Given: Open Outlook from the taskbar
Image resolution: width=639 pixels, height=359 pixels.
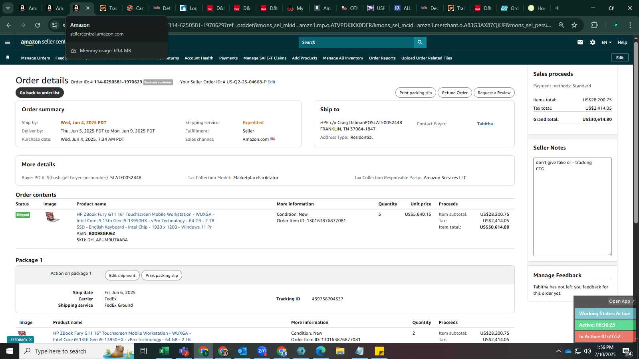Looking at the screenshot, I should point(242,351).
